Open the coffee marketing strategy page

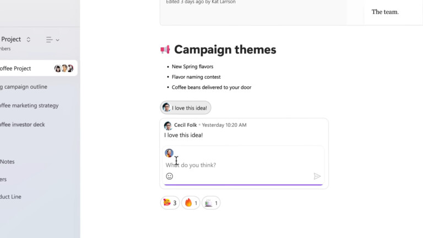click(29, 106)
